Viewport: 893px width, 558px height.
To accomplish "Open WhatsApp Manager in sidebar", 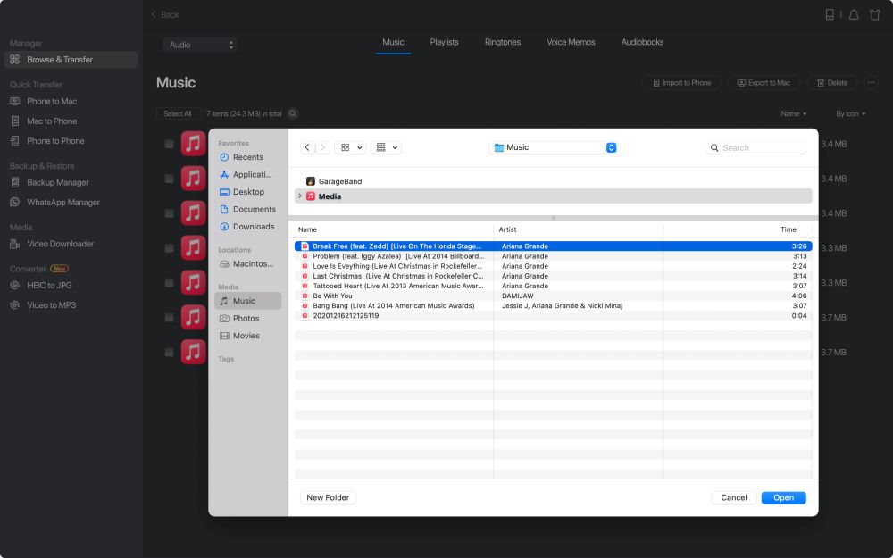I will (63, 203).
